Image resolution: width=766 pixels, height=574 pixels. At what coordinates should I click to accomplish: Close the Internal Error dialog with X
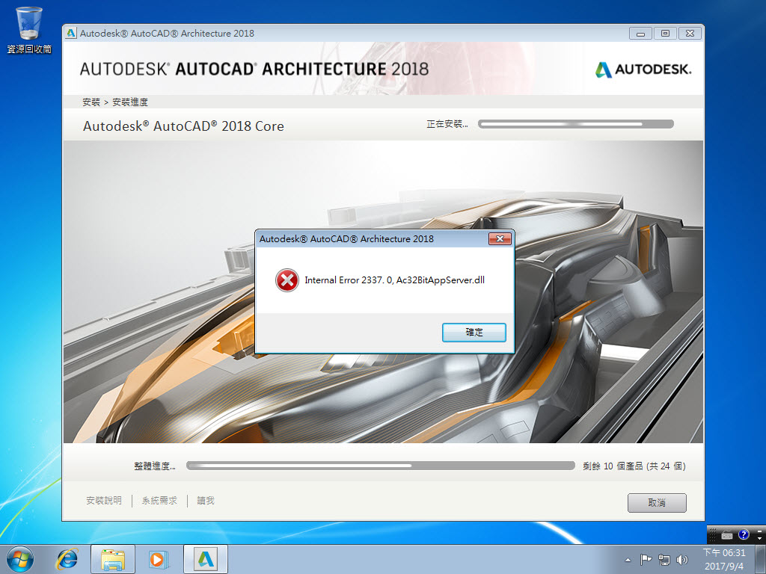pyautogui.click(x=500, y=238)
